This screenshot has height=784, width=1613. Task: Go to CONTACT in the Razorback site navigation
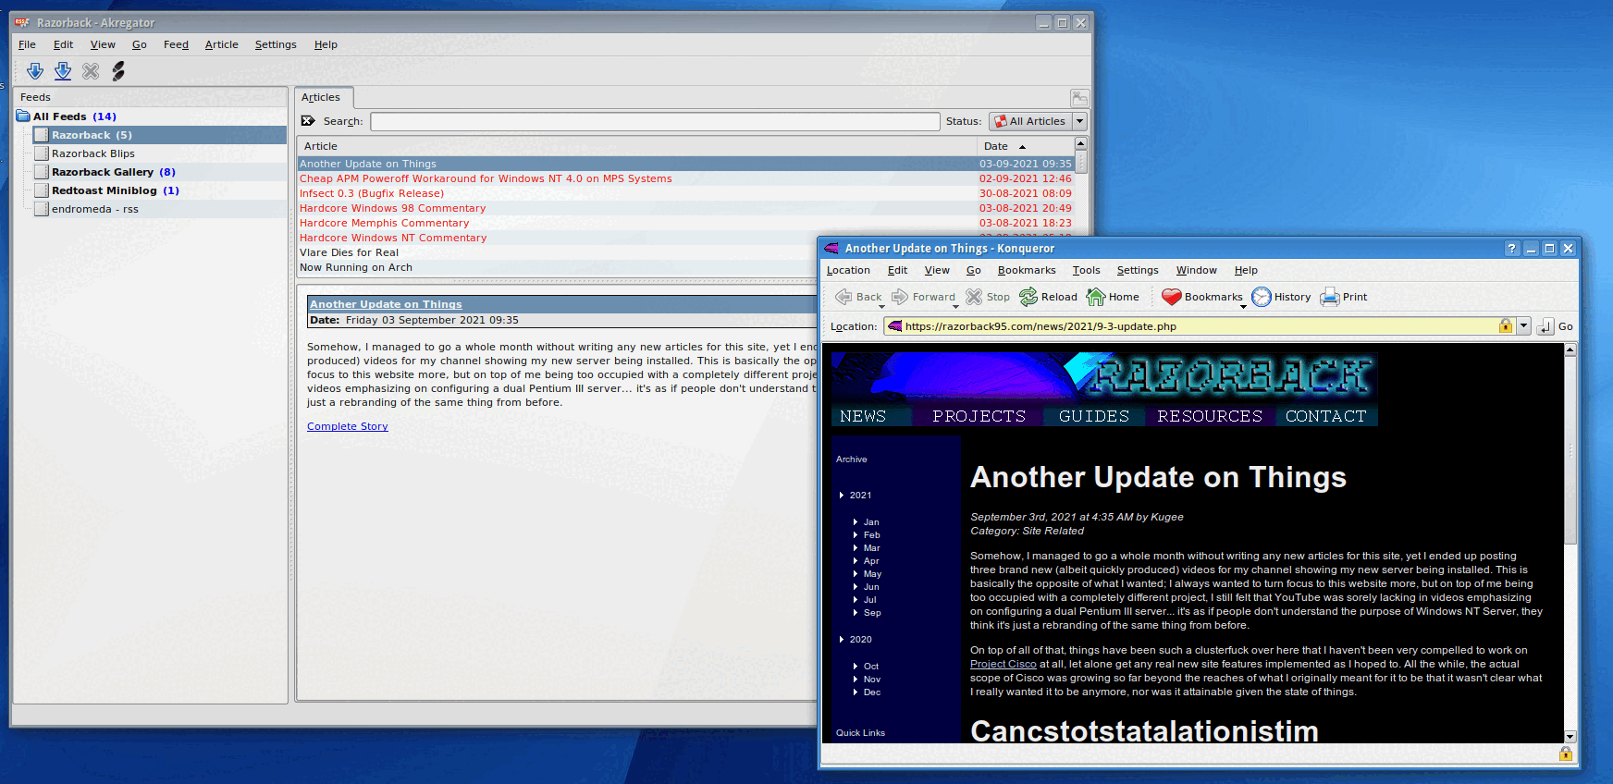point(1325,416)
